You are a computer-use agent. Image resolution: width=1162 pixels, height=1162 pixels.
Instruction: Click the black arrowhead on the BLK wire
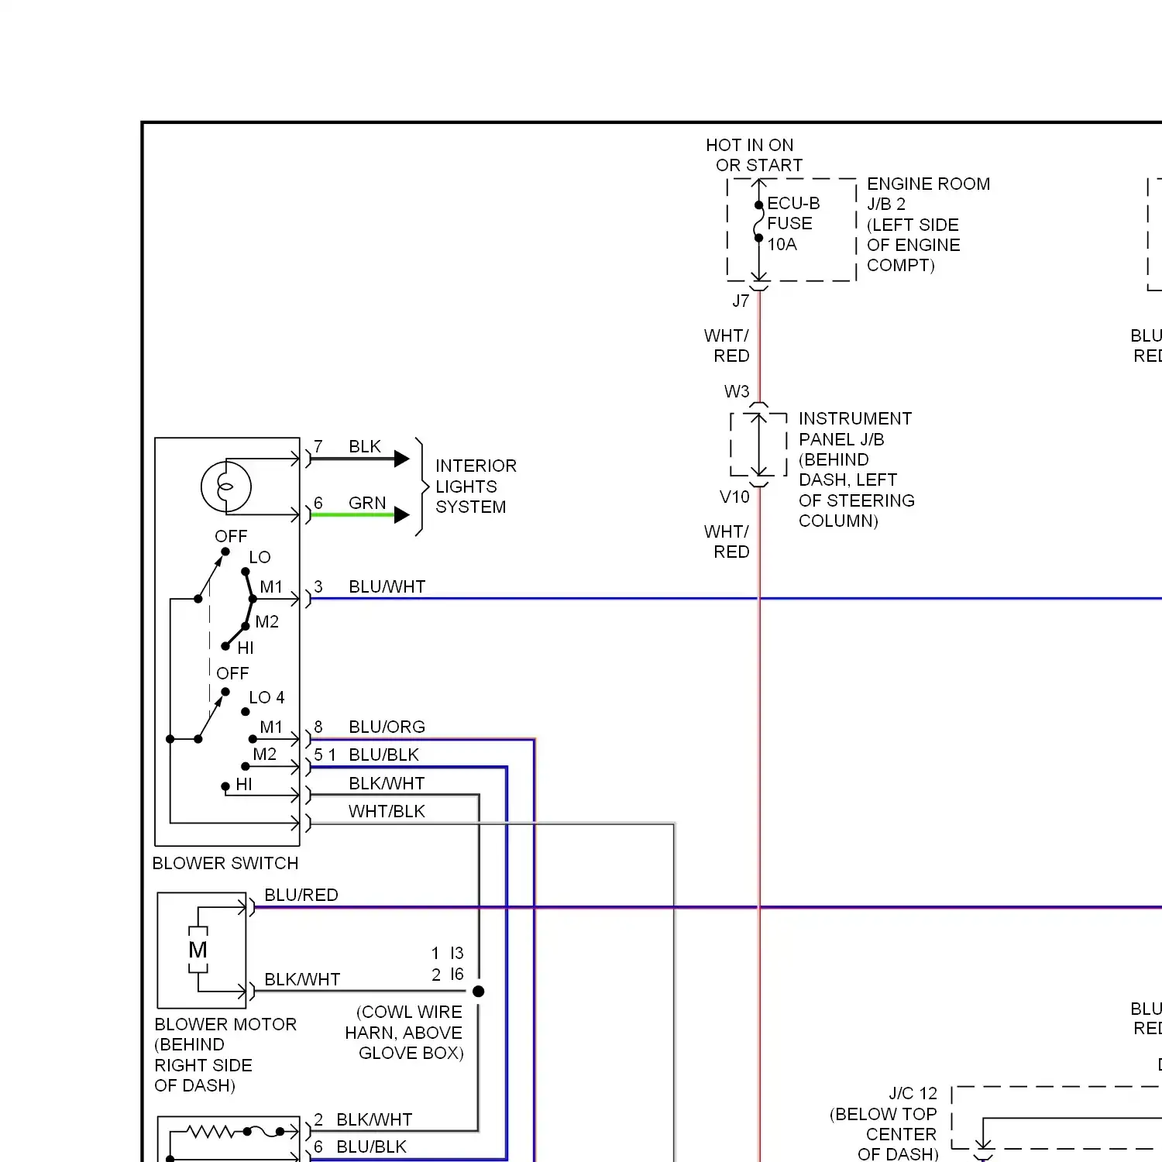pos(401,459)
